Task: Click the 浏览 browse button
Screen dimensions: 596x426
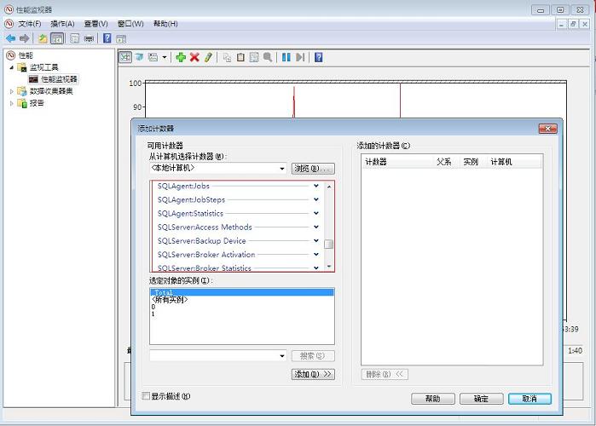Action: pyautogui.click(x=313, y=169)
